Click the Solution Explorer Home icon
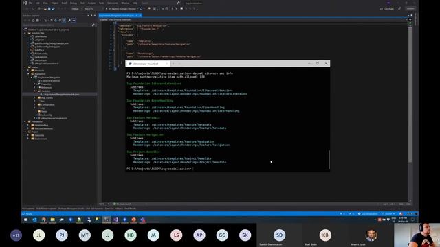 (33, 20)
